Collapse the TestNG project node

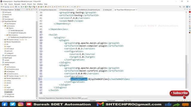click(x=1, y=65)
